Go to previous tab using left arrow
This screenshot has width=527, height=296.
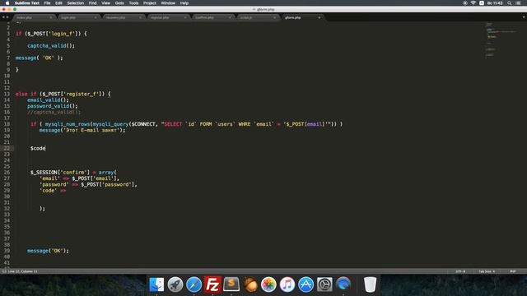click(3, 17)
